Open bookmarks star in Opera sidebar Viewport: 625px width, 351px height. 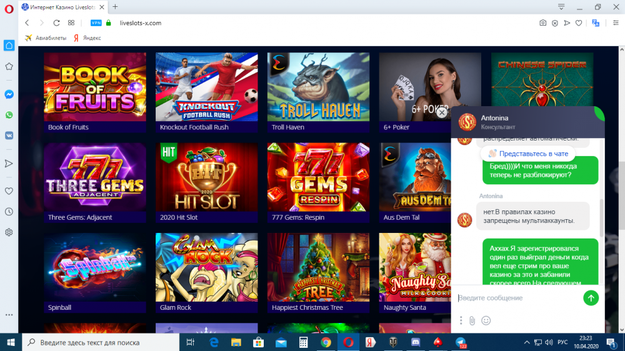(9, 67)
